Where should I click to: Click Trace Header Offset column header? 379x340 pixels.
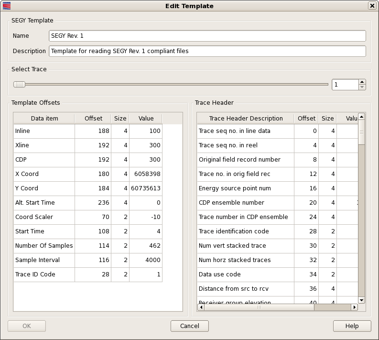tap(306, 118)
